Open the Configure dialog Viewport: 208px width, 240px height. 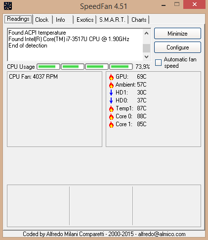click(177, 48)
